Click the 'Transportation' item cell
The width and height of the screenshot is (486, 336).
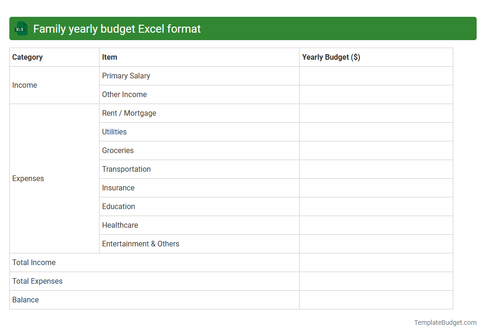pos(126,169)
